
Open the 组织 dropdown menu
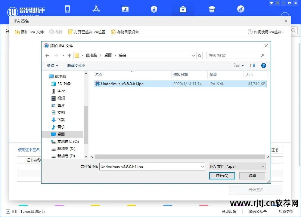point(52,66)
